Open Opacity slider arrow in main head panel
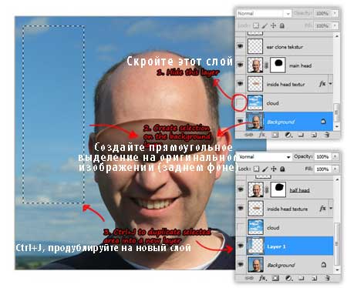This screenshot has height=288, width=347. tap(335, 13)
